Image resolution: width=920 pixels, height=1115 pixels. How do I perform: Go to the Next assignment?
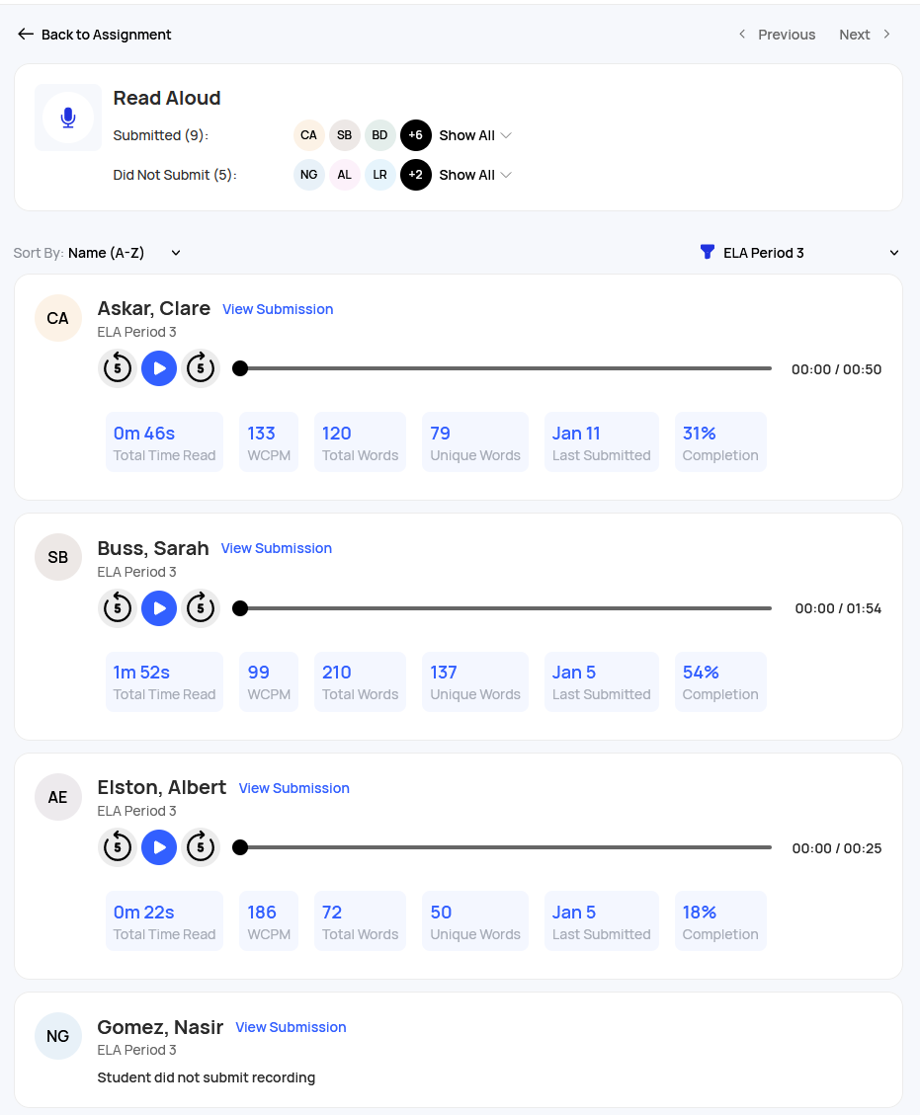[x=865, y=35]
